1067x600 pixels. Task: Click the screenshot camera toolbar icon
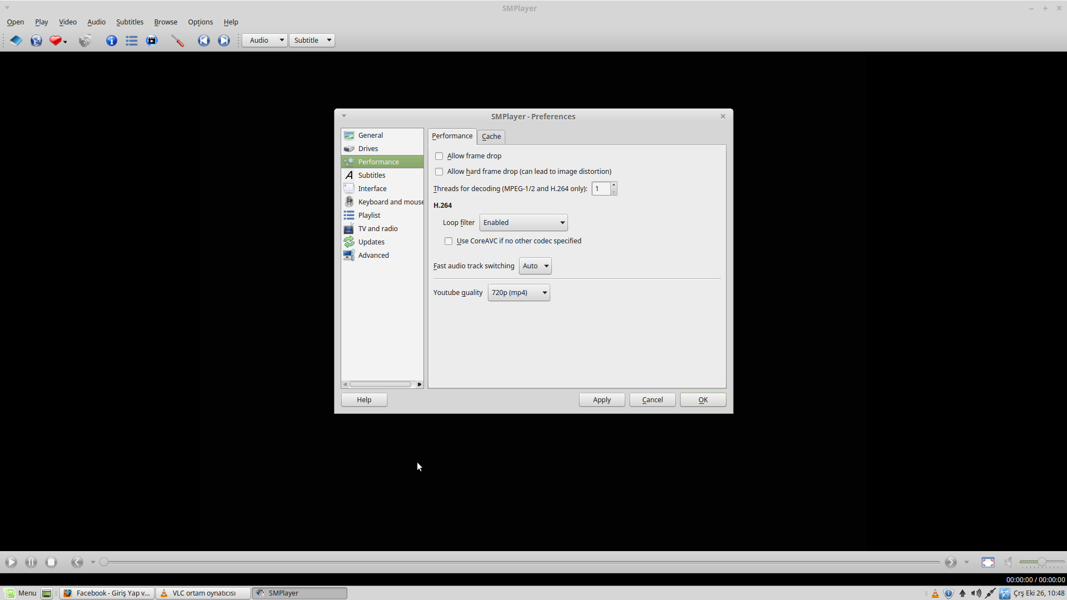(85, 41)
